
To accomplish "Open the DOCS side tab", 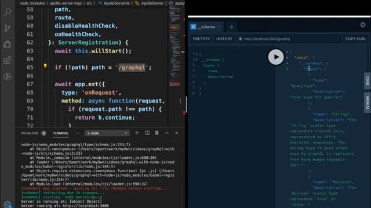I will (367, 81).
